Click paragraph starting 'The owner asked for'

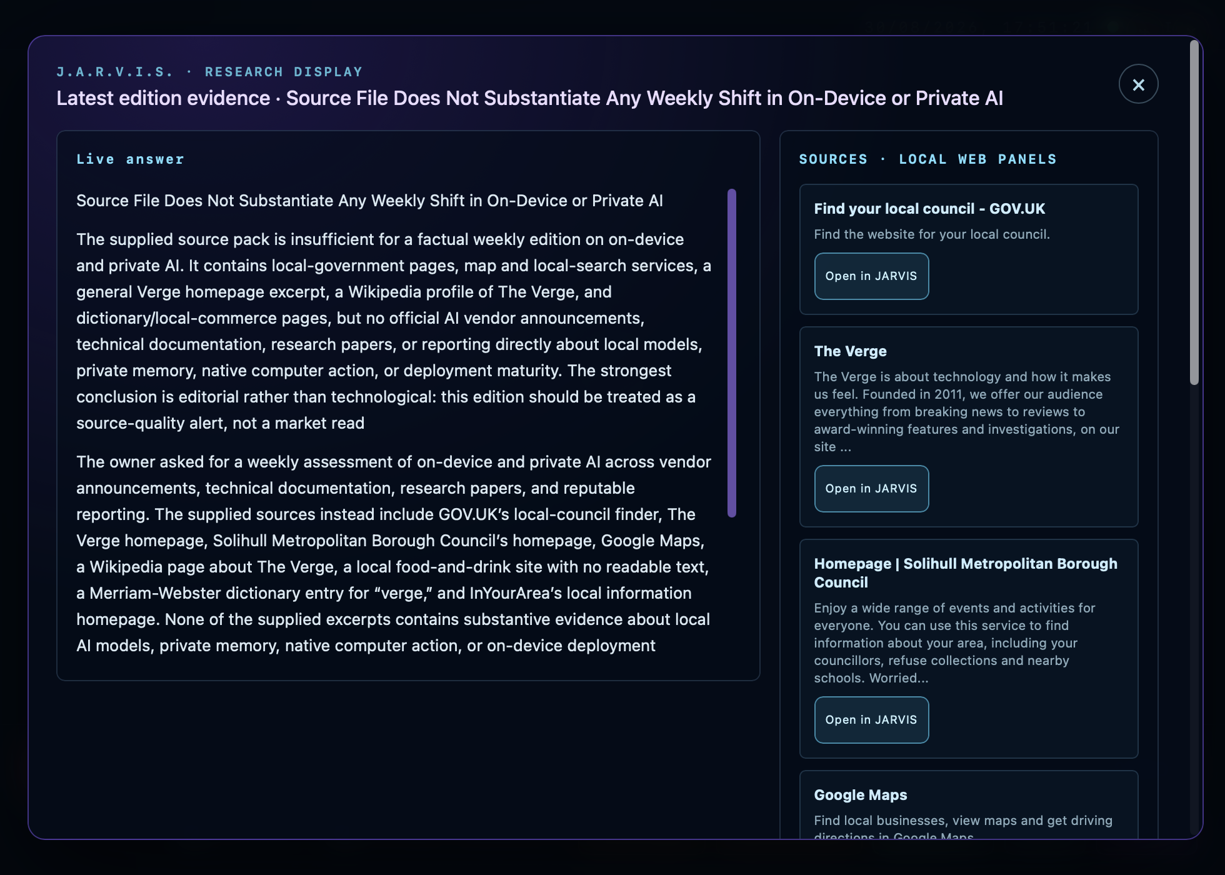[394, 554]
